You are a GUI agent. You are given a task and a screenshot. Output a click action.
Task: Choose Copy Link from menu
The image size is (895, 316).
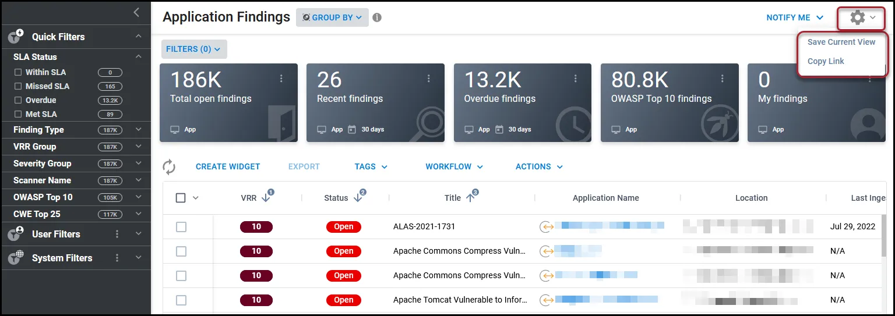[826, 61]
